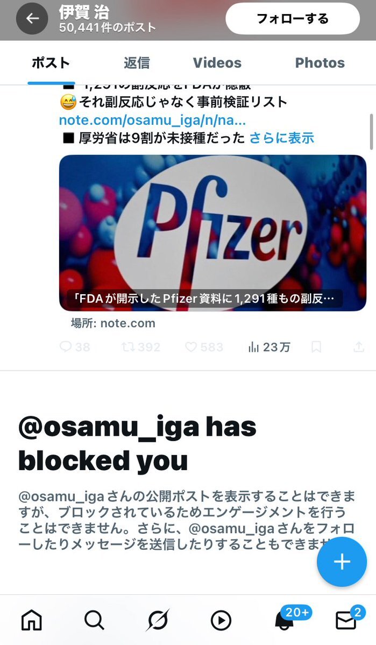Viewport: 376px width, 645px height.
Task: Repost the post with 392 reposts
Action: (141, 347)
